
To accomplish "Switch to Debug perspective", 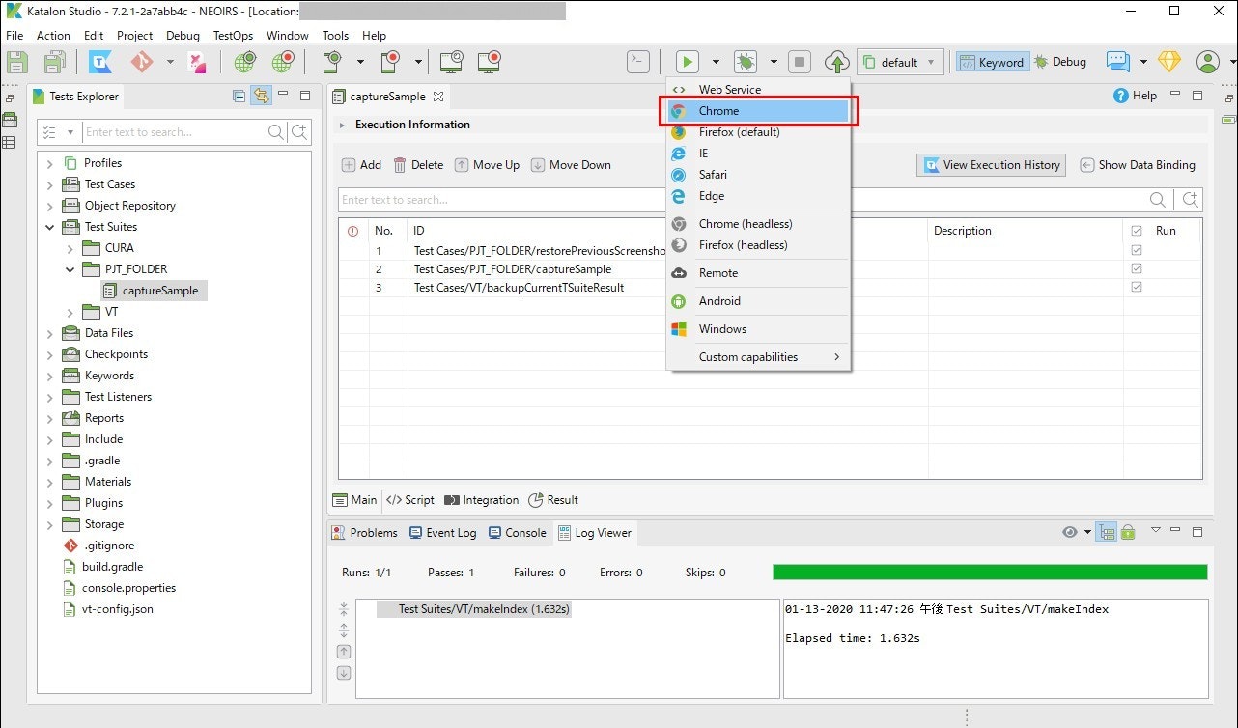I will tap(1060, 62).
